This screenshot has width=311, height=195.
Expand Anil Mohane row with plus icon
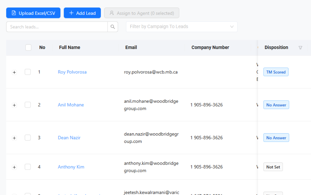tap(14, 105)
